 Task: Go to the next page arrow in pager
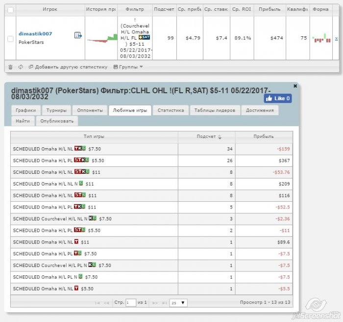pyautogui.click(x=156, y=303)
